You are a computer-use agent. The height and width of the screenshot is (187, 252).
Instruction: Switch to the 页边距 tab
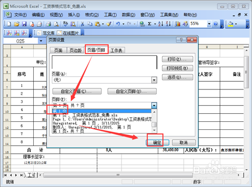coord(76,50)
